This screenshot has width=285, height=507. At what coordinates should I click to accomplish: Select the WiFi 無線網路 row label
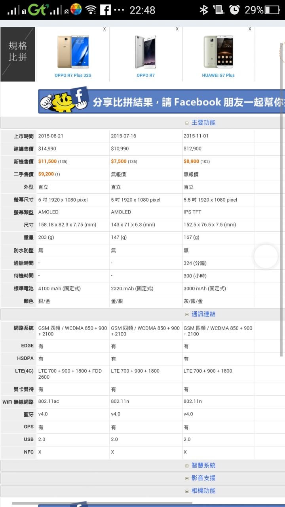point(18,402)
